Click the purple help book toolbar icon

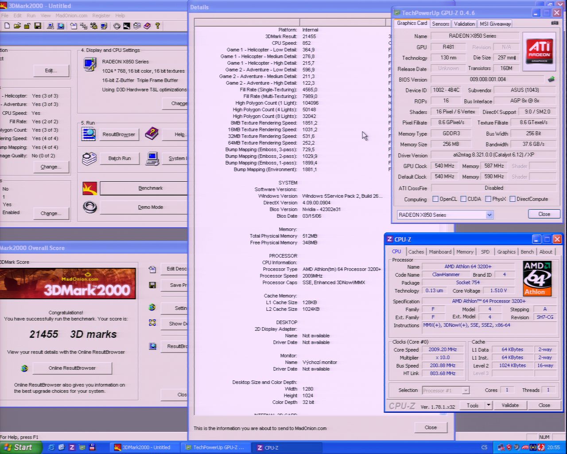(147, 26)
